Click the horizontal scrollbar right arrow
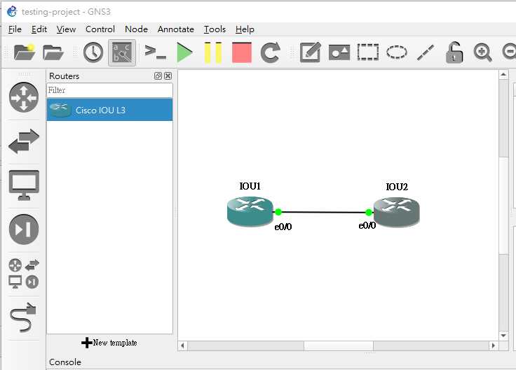This screenshot has width=516, height=370. click(493, 346)
